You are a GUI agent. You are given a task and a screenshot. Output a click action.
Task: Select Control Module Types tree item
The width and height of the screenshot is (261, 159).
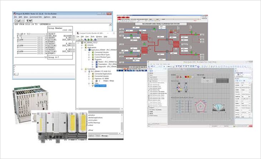coord(101,56)
